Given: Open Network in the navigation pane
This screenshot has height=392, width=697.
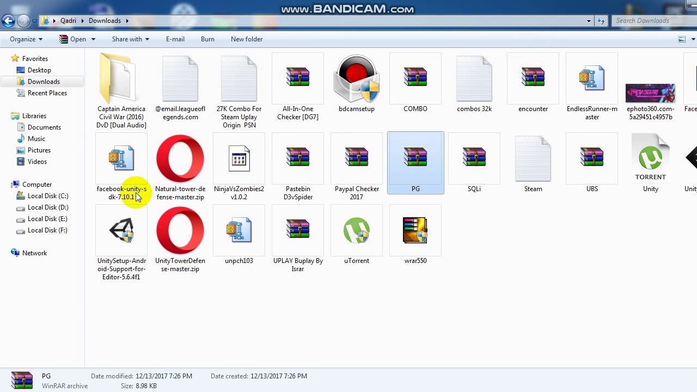Looking at the screenshot, I should pyautogui.click(x=34, y=253).
